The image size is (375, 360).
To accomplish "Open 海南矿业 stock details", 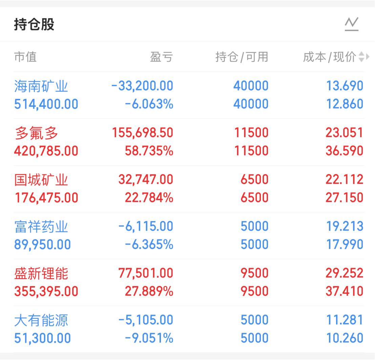I will pos(41,86).
